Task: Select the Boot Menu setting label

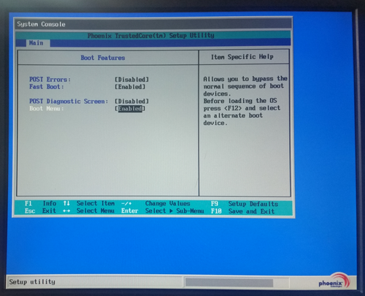Action: click(x=47, y=109)
